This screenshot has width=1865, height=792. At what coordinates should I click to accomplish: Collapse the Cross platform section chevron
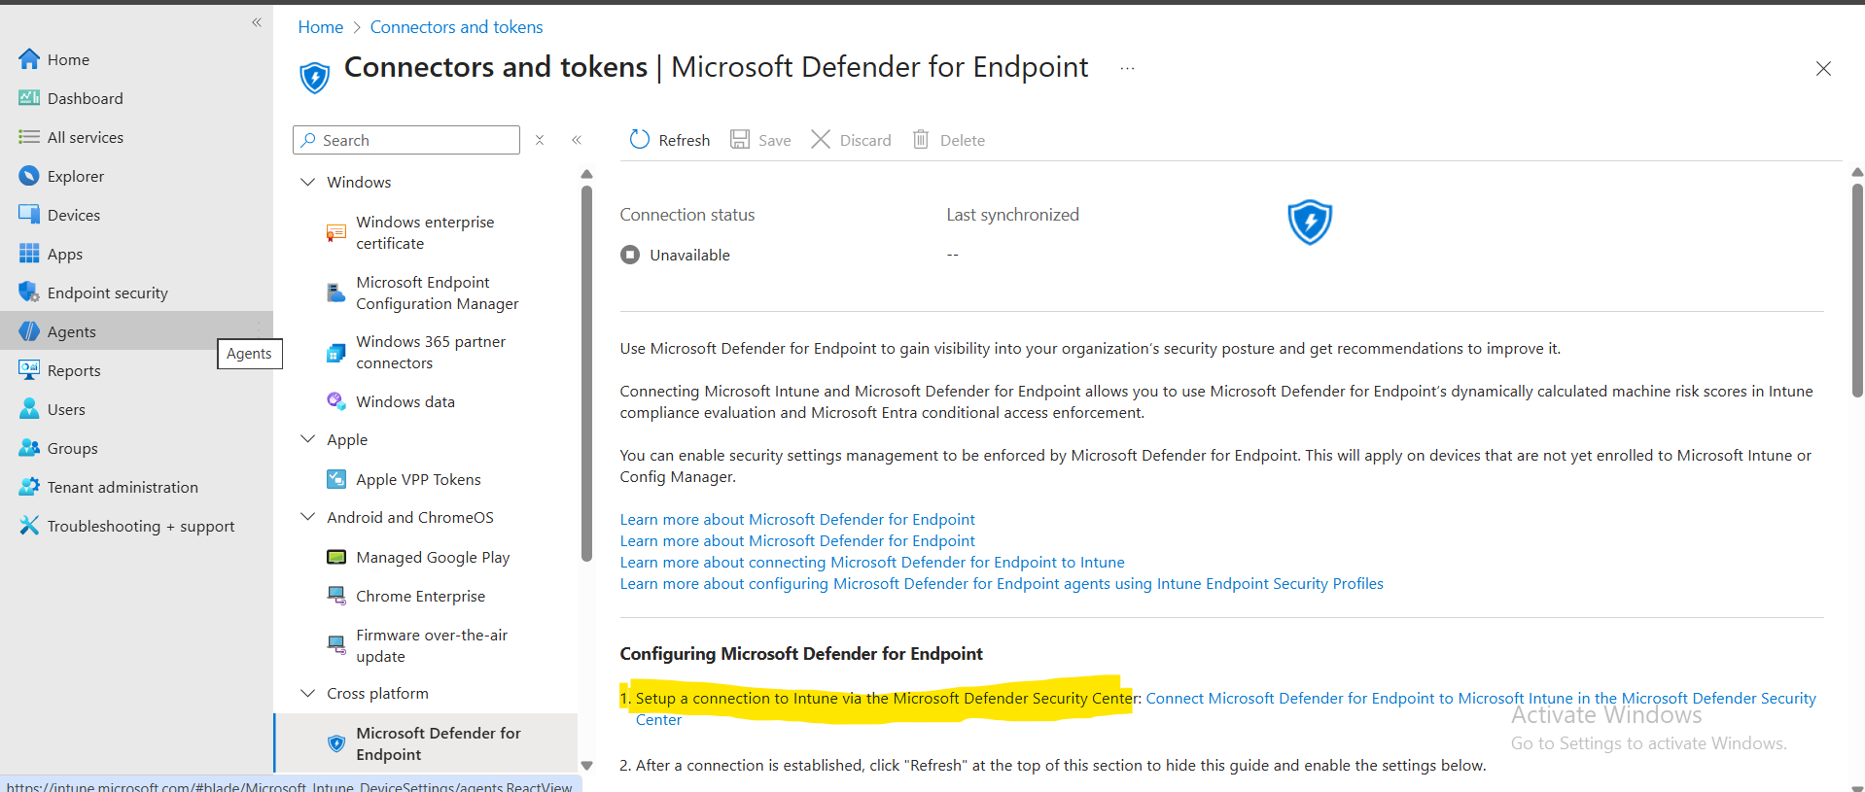308,693
